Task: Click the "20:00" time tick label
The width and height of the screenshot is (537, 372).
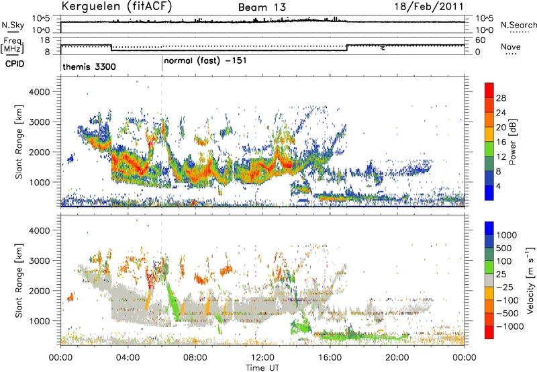Action: coord(397,358)
